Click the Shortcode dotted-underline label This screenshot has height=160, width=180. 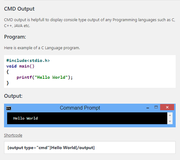pyautogui.click(x=13, y=135)
